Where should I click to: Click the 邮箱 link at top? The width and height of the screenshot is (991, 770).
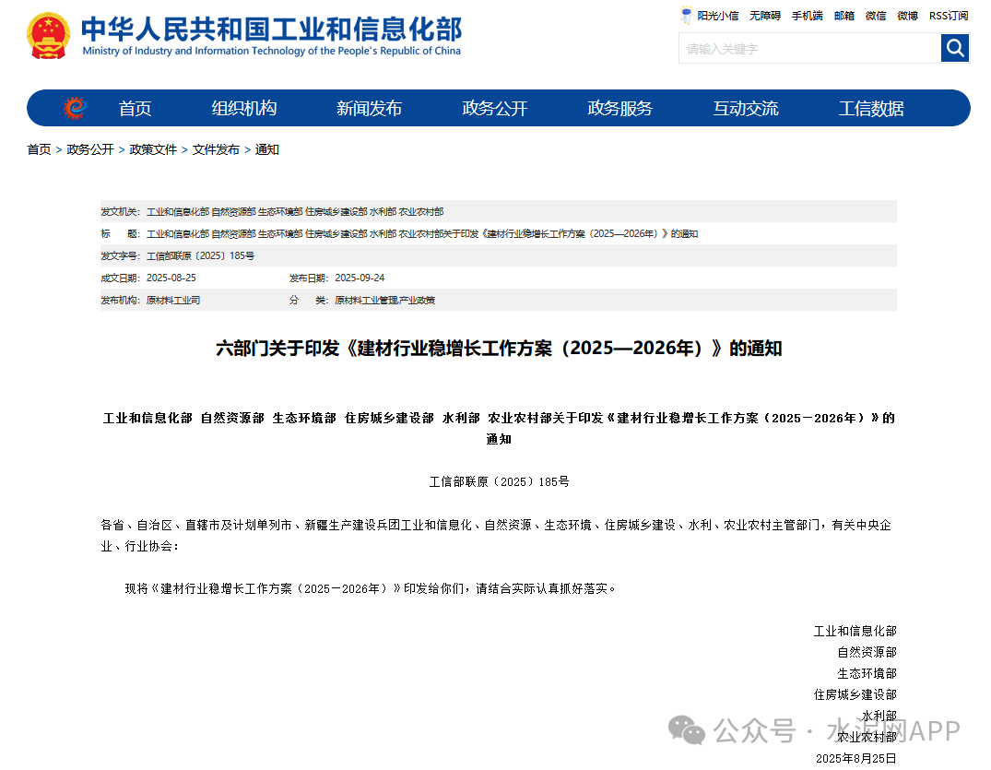pos(844,16)
